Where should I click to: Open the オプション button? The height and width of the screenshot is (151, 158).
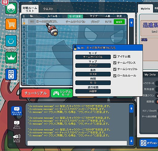(149, 143)
